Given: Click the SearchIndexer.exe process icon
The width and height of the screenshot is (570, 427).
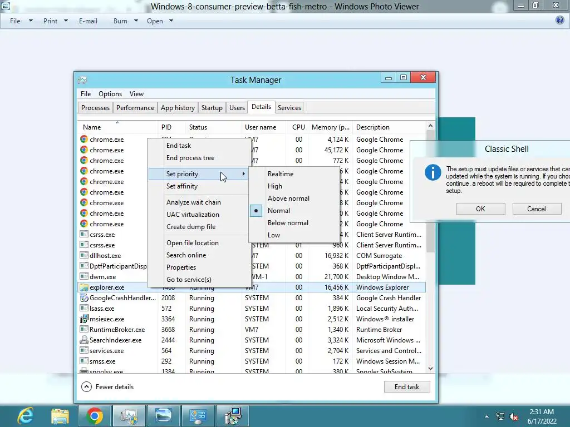Looking at the screenshot, I should tap(84, 340).
